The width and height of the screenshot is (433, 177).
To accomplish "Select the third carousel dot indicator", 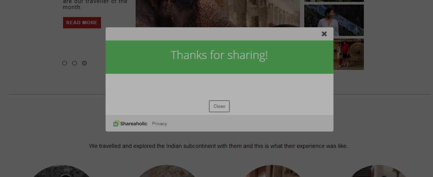I will click(x=84, y=63).
